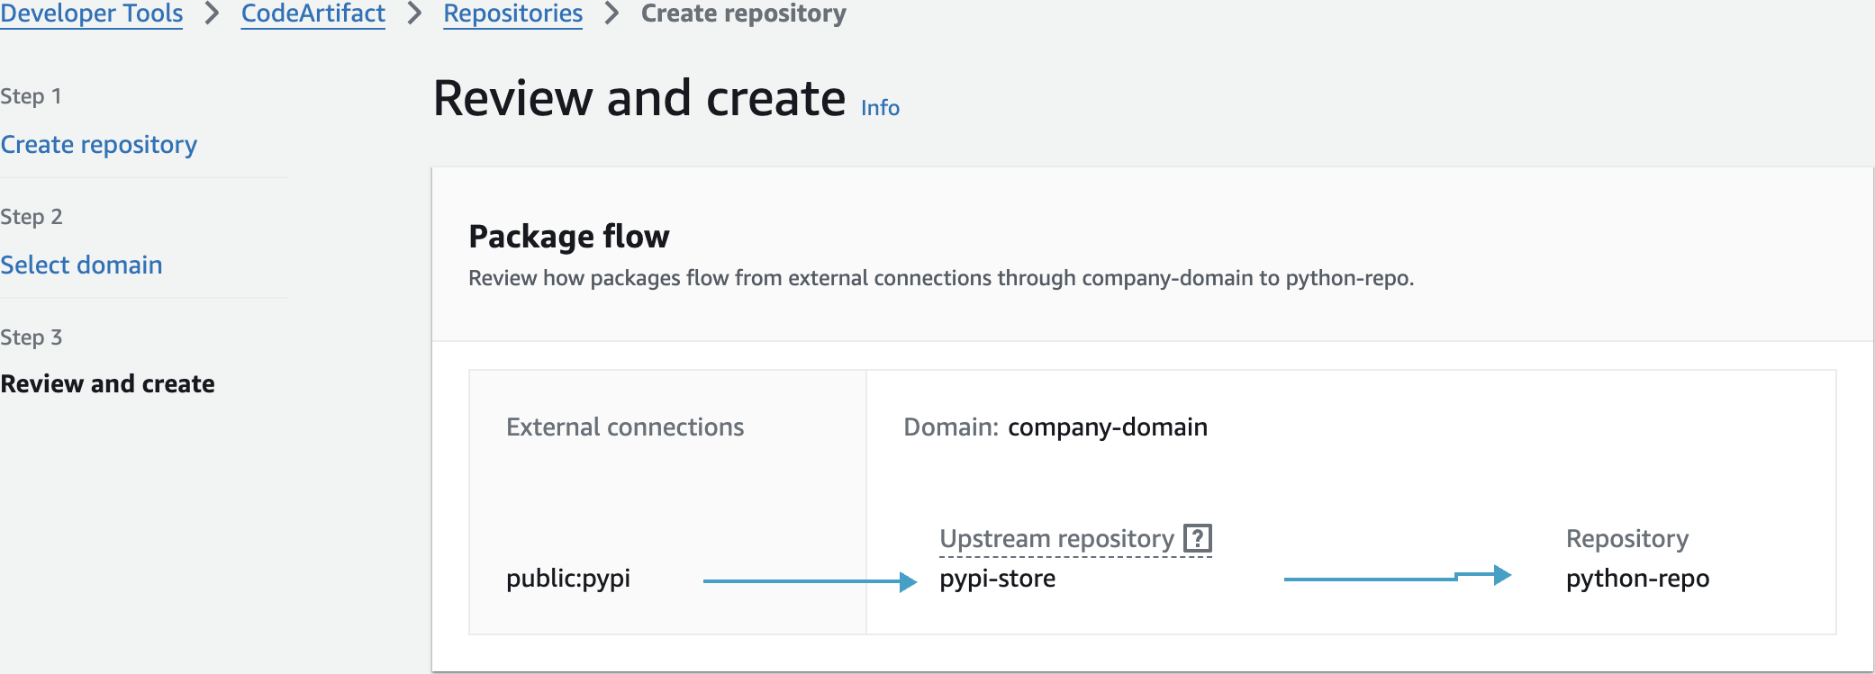Click the Step 2 label
Screen dimensions: 1875x674
tap(31, 217)
